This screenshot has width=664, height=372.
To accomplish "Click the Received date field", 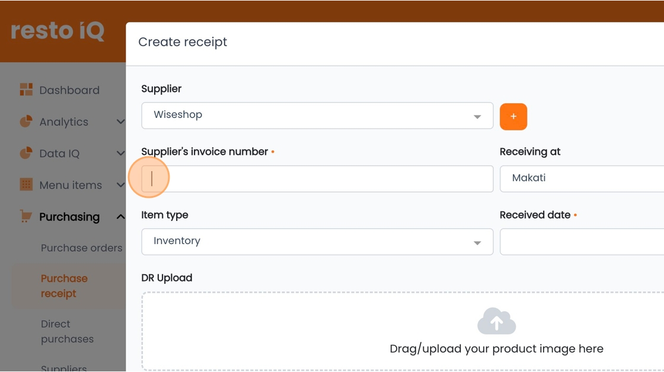I will point(582,242).
